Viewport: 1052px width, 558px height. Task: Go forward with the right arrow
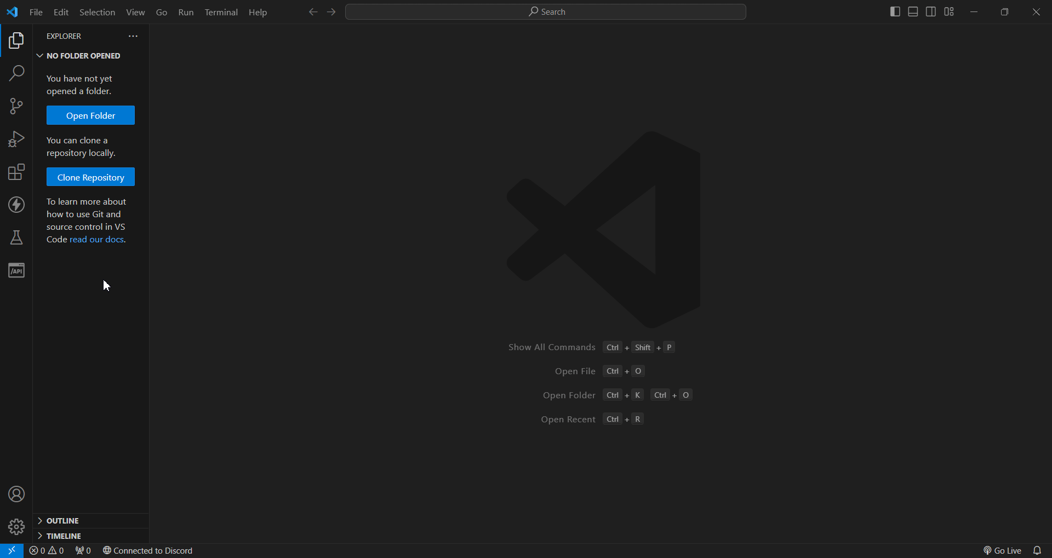[331, 12]
